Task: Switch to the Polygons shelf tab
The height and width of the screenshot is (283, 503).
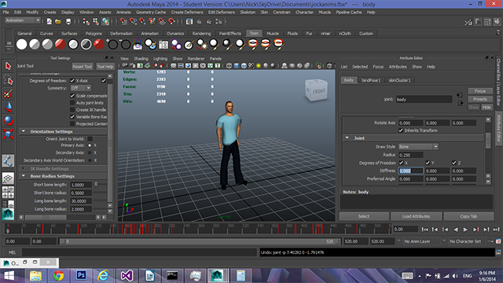Action: click(94, 33)
